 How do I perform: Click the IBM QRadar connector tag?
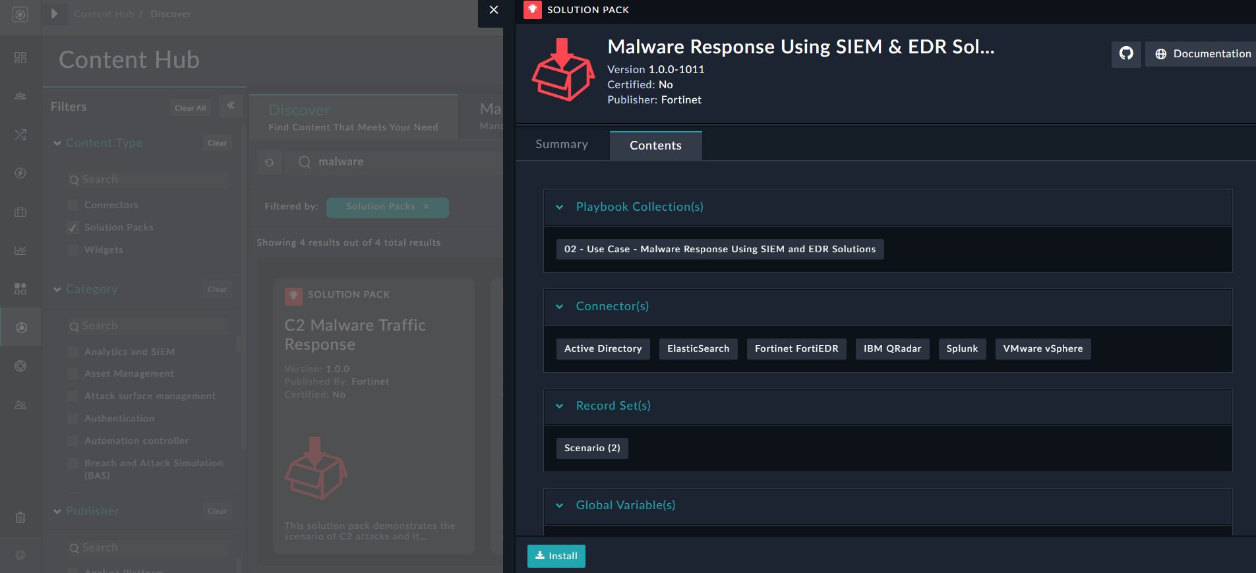click(893, 348)
